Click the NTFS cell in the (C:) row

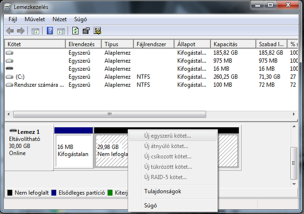tap(143, 77)
